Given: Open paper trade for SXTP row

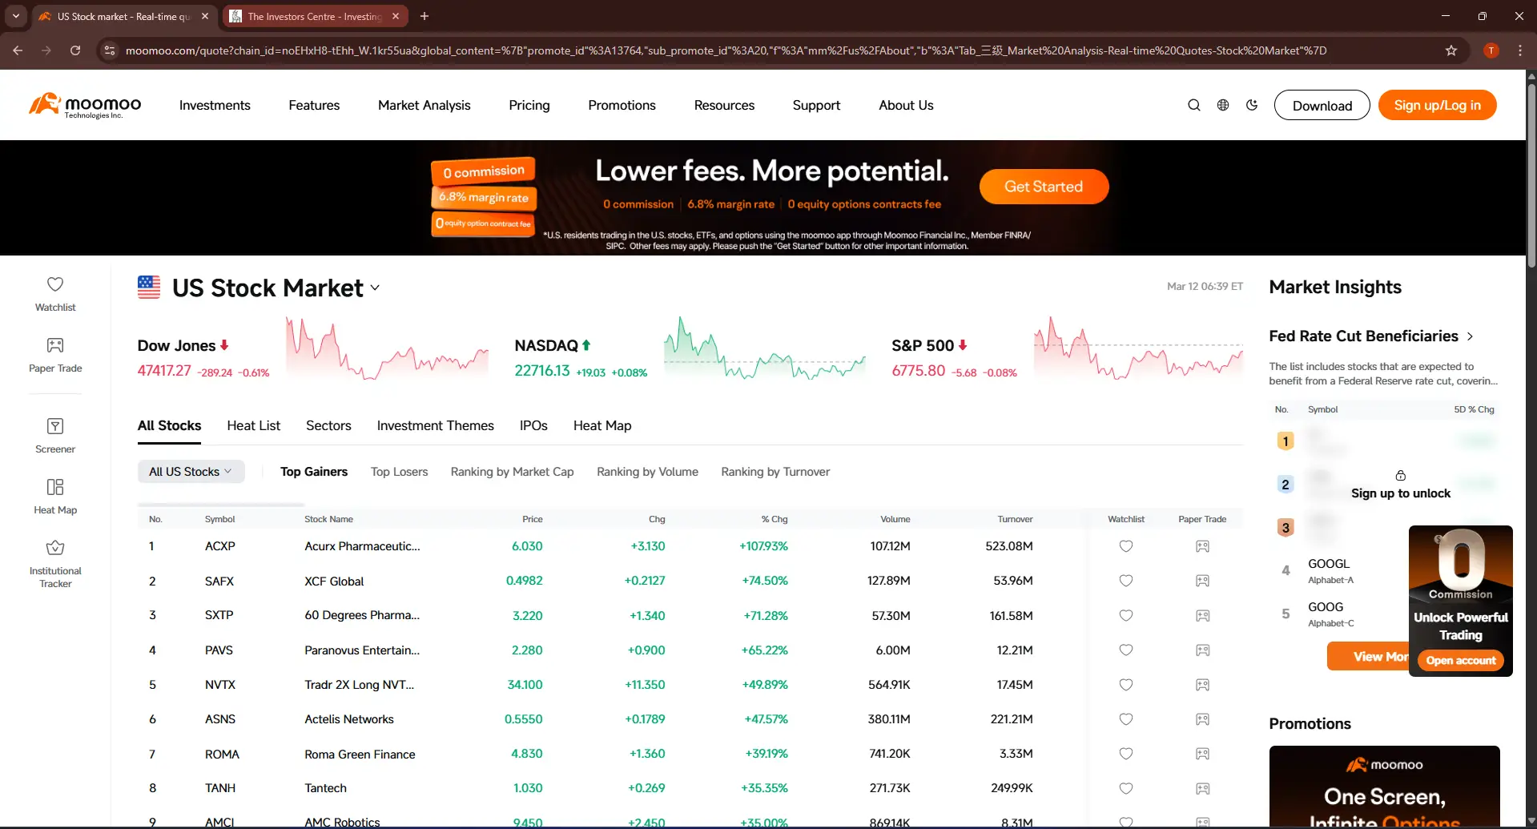Looking at the screenshot, I should (1202, 616).
